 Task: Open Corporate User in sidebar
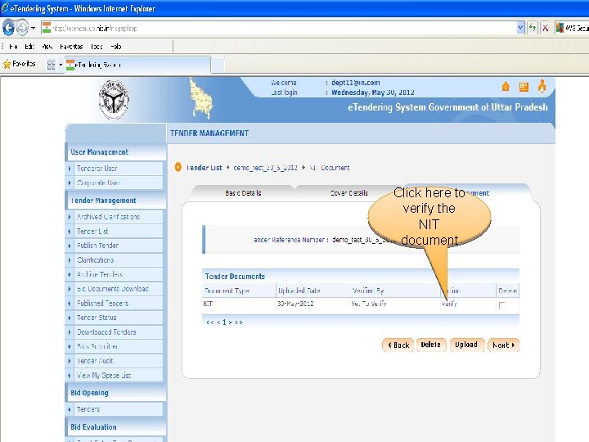98,183
